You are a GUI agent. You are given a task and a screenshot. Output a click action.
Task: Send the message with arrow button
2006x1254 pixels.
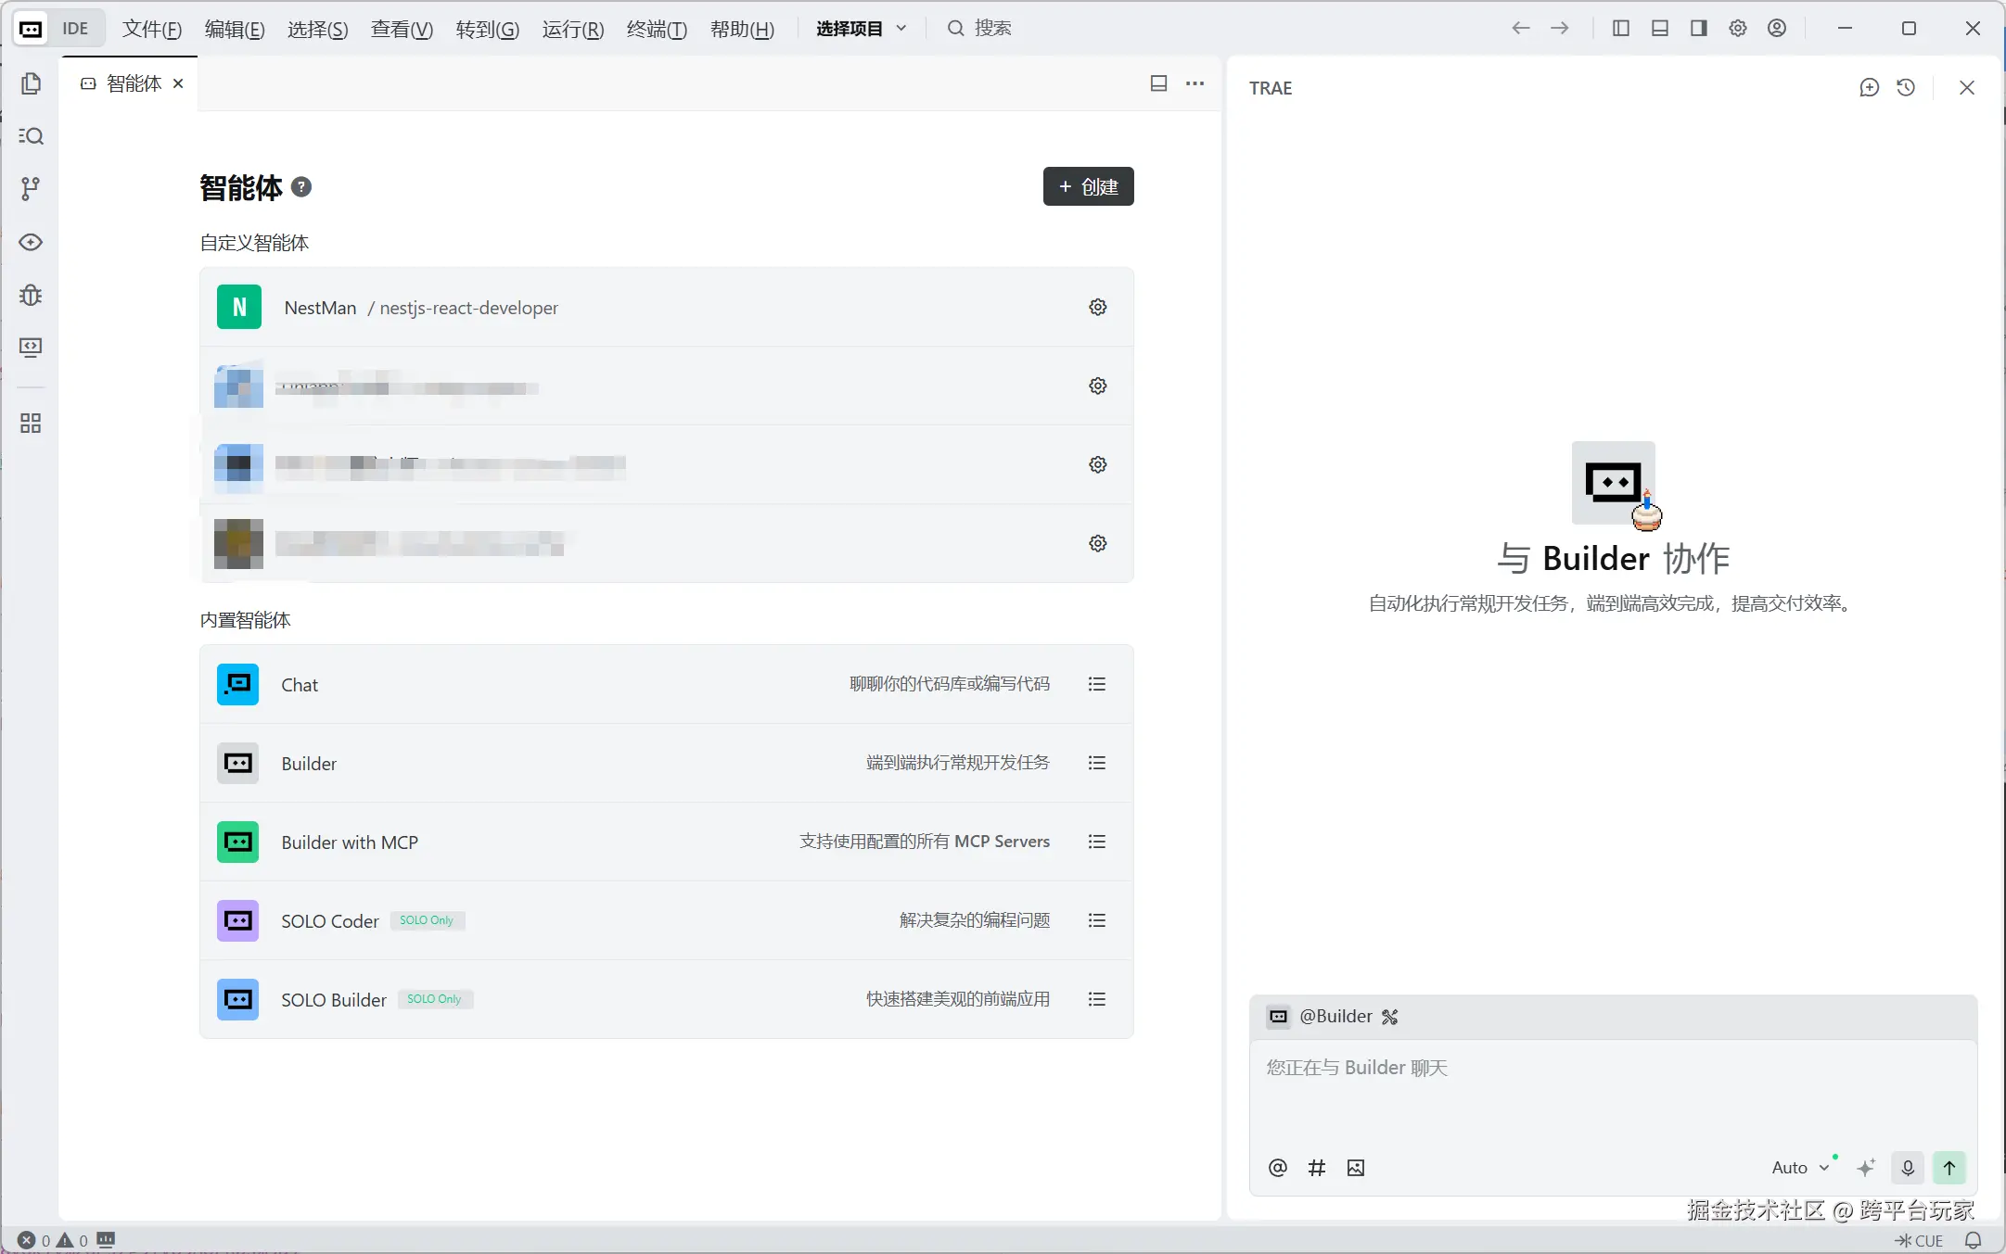1949,1168
